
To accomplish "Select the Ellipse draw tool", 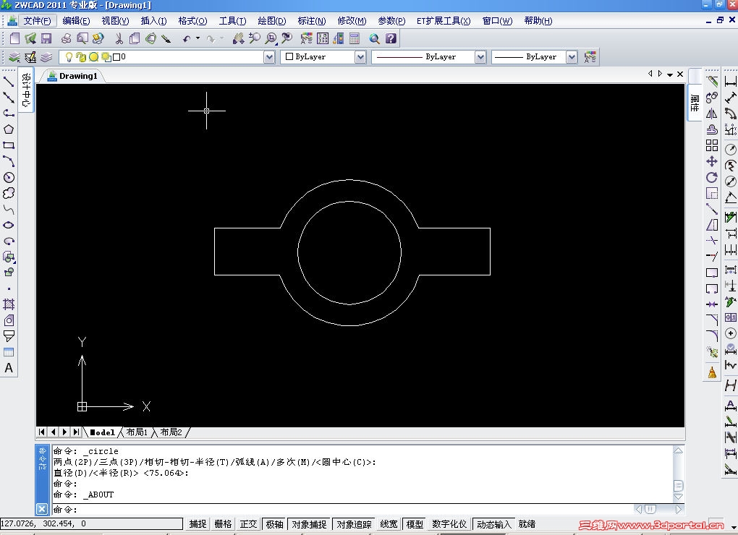I will 9,225.
